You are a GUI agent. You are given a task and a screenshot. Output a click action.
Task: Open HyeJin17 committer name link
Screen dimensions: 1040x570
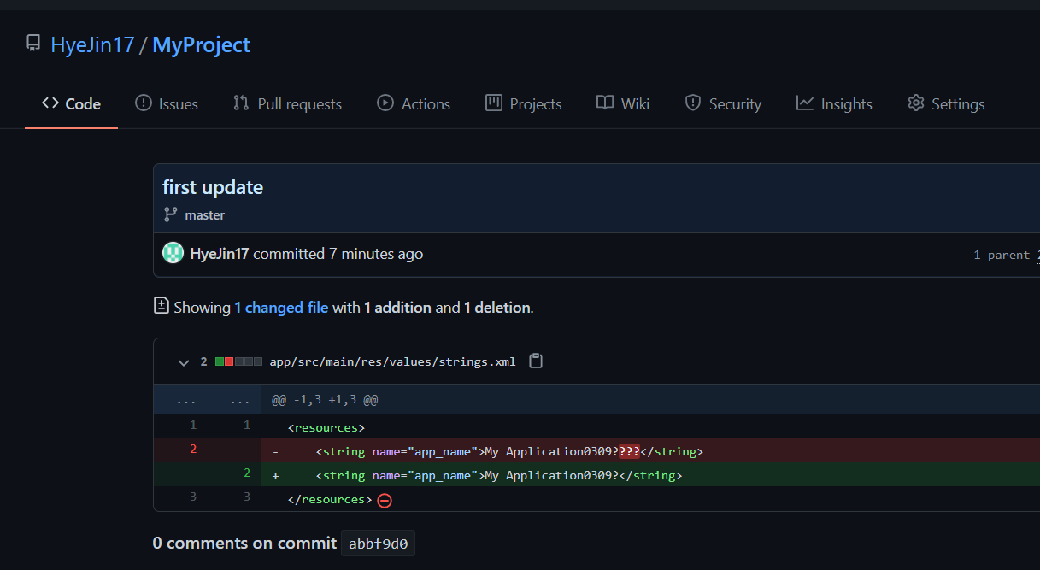coord(220,254)
